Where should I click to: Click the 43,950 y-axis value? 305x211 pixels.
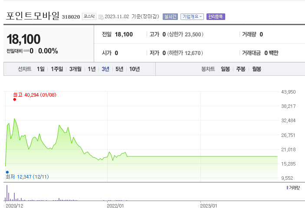289,92
